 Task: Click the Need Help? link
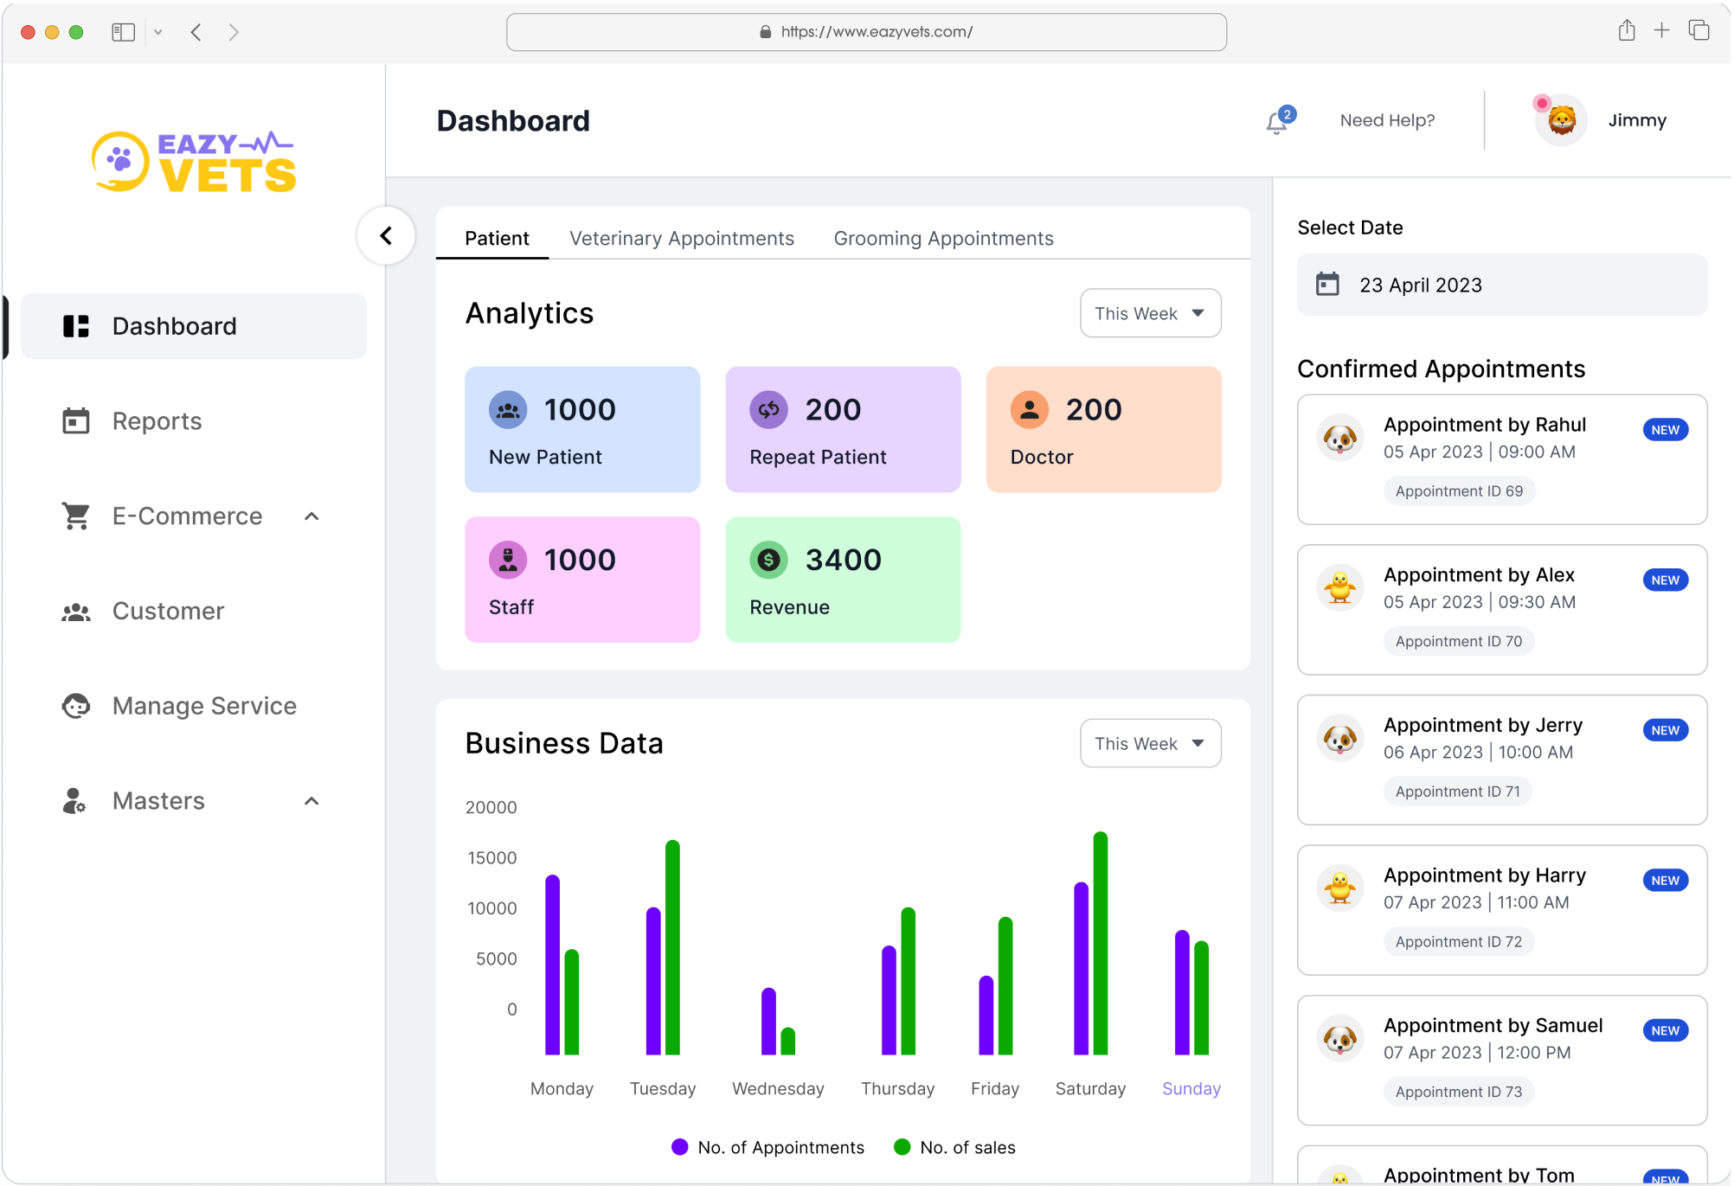click(x=1388, y=120)
